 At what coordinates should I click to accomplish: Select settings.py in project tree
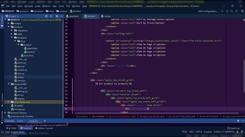(21, 91)
